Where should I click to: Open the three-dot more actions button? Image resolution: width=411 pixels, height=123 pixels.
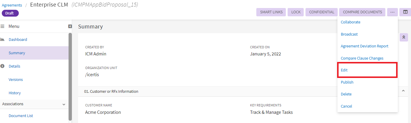click(392, 12)
